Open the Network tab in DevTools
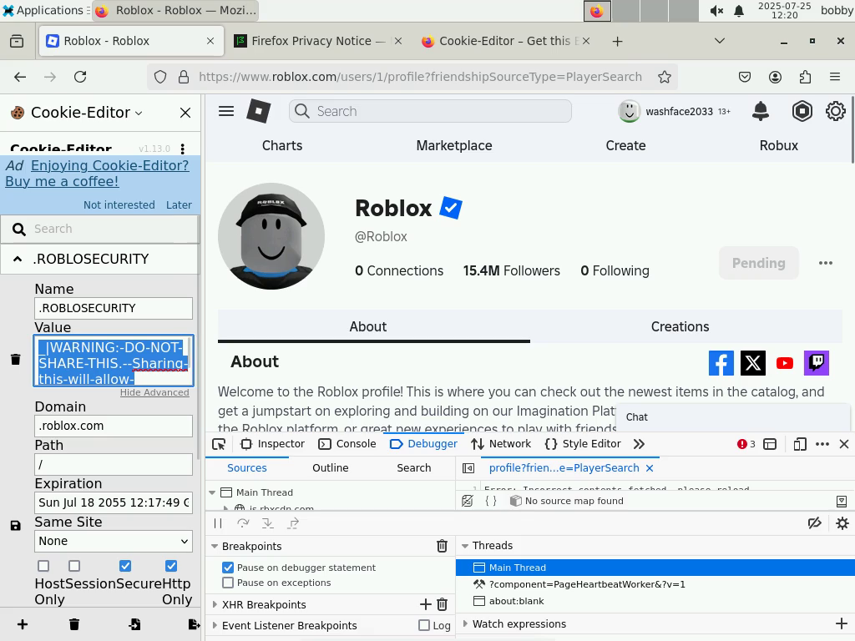 pyautogui.click(x=501, y=444)
